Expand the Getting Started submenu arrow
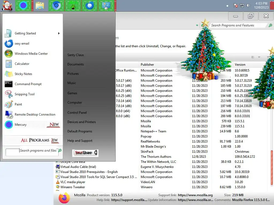The image size is (274, 205). pos(59,33)
